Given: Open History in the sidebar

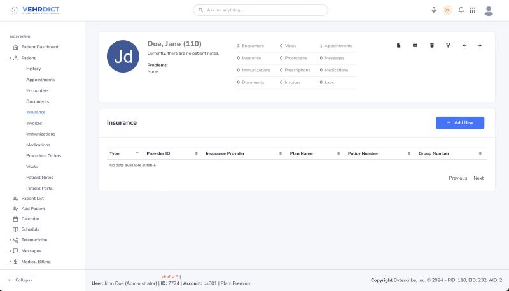Looking at the screenshot, I should (34, 69).
